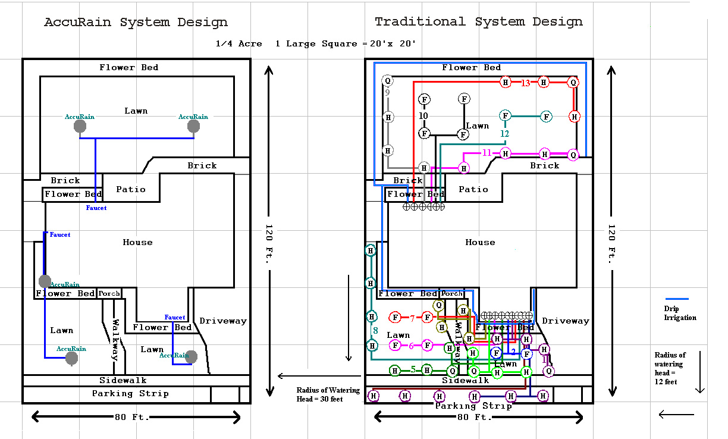Toggle the black F head on zone 10
Screen dimensions: 728x439
[x=425, y=99]
